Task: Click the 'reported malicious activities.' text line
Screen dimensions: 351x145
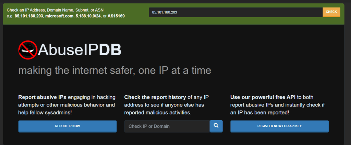Action: (x=158, y=112)
